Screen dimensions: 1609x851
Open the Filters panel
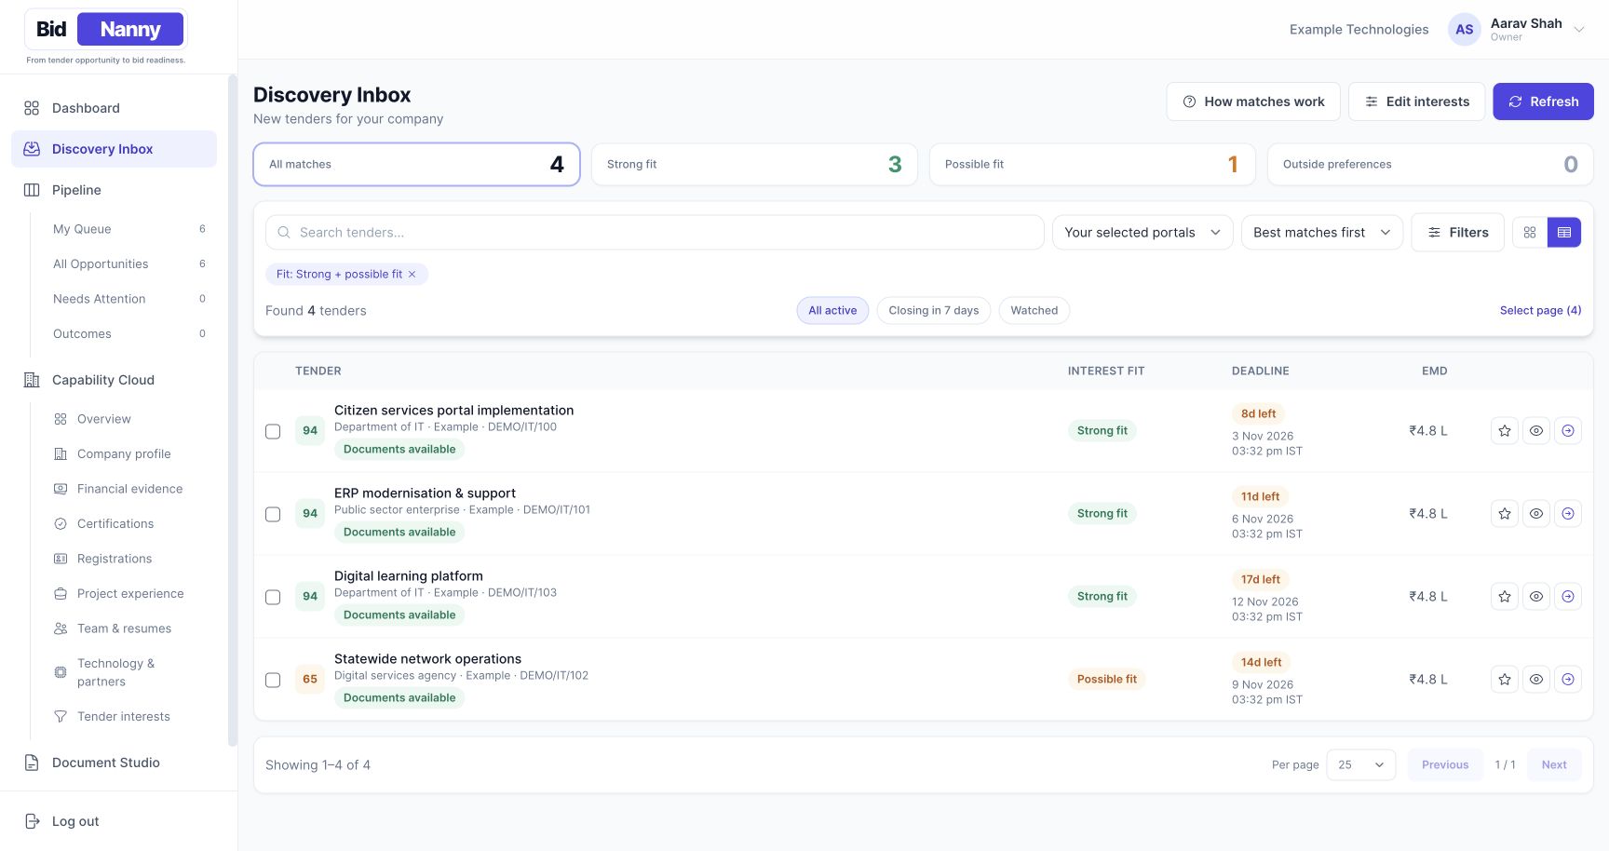[x=1457, y=232]
